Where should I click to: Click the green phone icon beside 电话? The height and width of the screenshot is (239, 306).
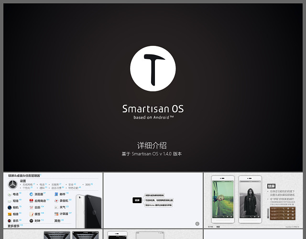pyautogui.click(x=10, y=195)
